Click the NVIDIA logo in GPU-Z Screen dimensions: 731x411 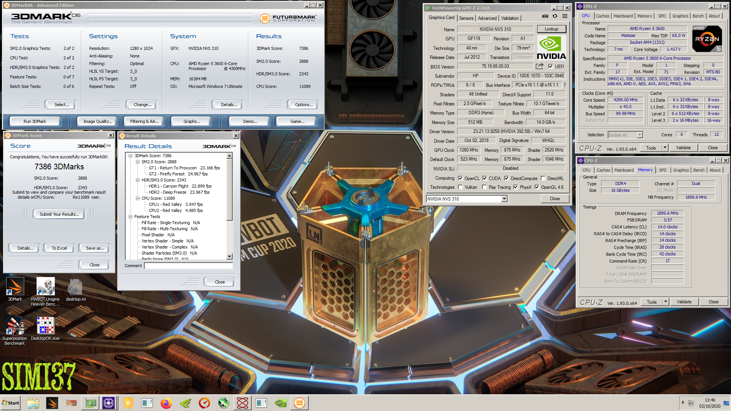click(x=551, y=48)
